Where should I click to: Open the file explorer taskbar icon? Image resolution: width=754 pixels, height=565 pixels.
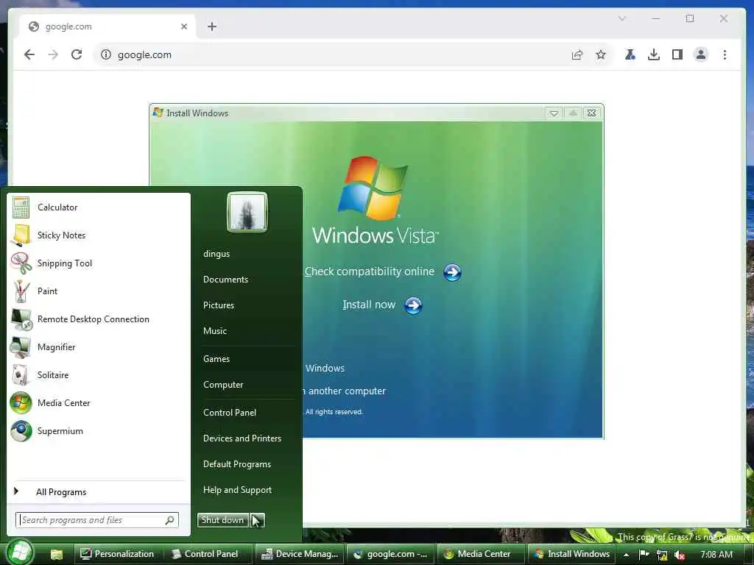pyautogui.click(x=57, y=554)
